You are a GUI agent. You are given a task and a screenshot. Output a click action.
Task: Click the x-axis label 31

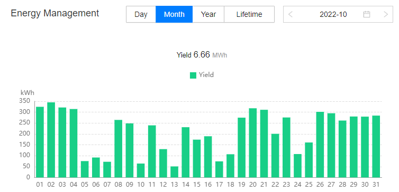point(376,185)
